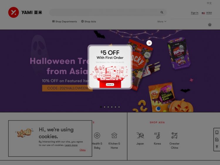Click the search magnifier icon

tap(162, 13)
